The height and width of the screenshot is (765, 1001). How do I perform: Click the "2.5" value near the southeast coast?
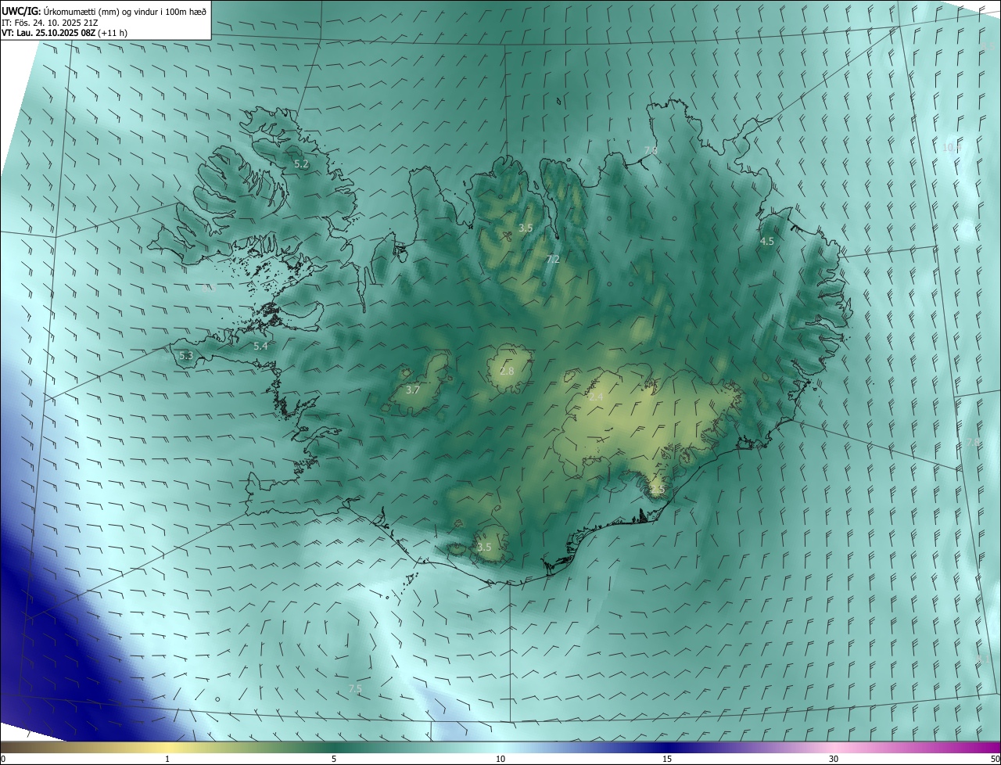tap(658, 490)
